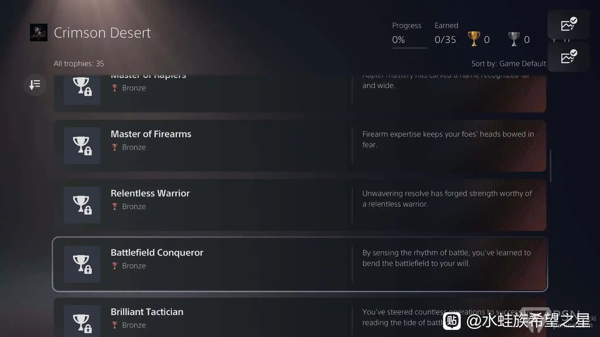Open the Sort by Game Default dropdown
Screen dimensions: 600x337
(x=508, y=63)
